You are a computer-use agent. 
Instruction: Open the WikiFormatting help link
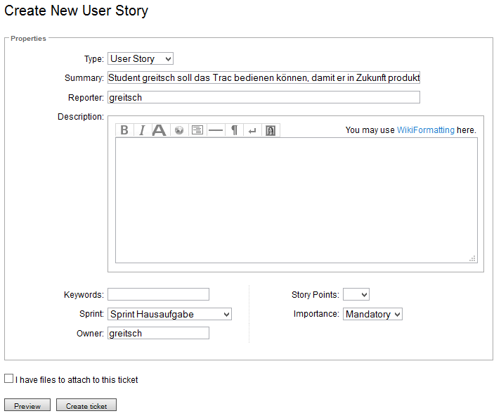[x=425, y=130]
